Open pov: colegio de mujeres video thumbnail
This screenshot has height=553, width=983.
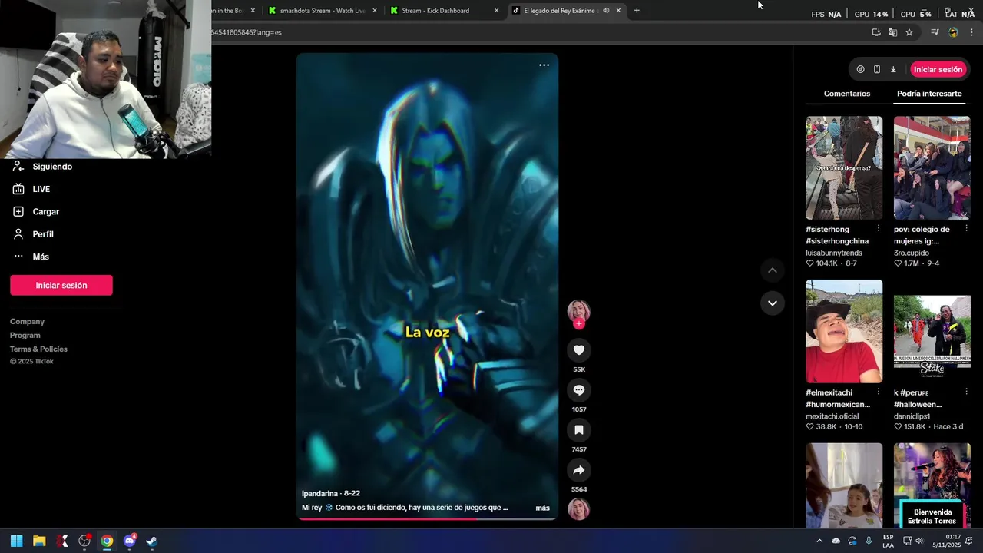pos(932,168)
